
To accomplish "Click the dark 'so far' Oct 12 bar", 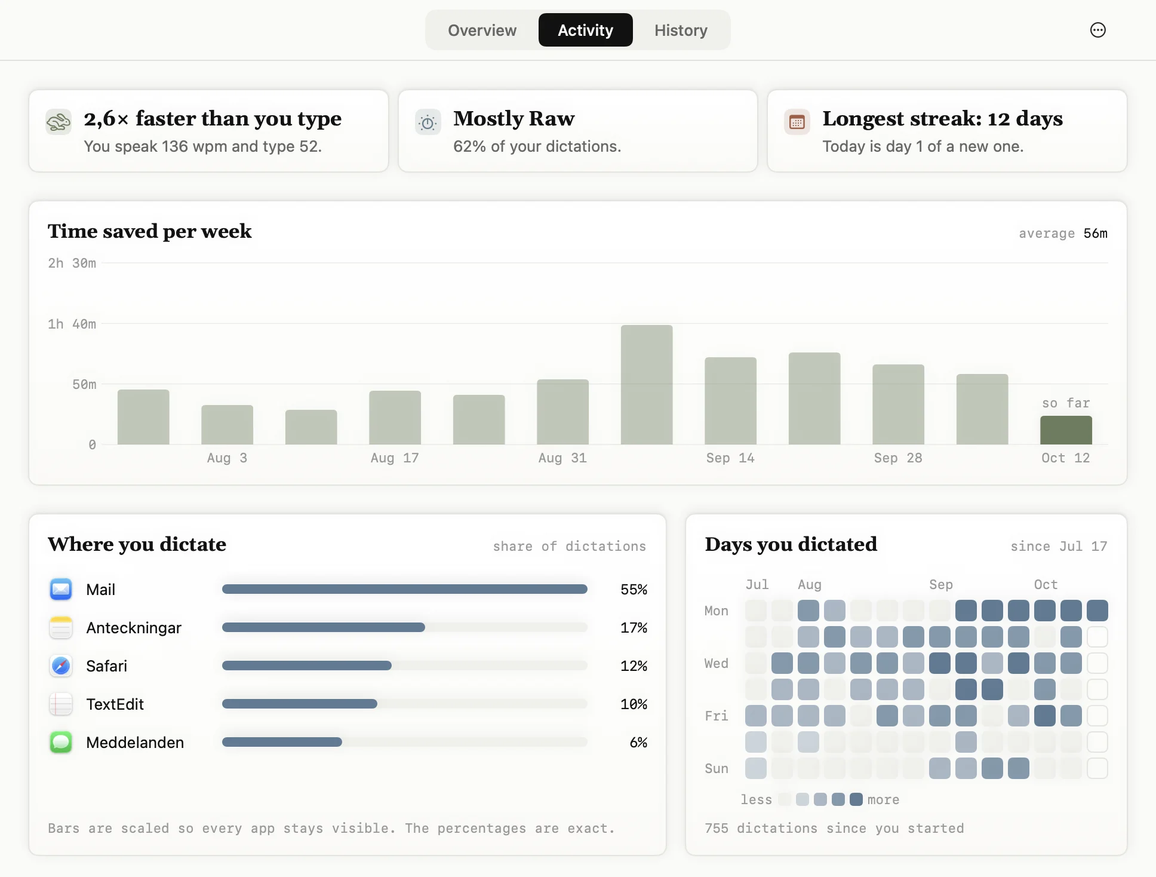I will pyautogui.click(x=1066, y=430).
